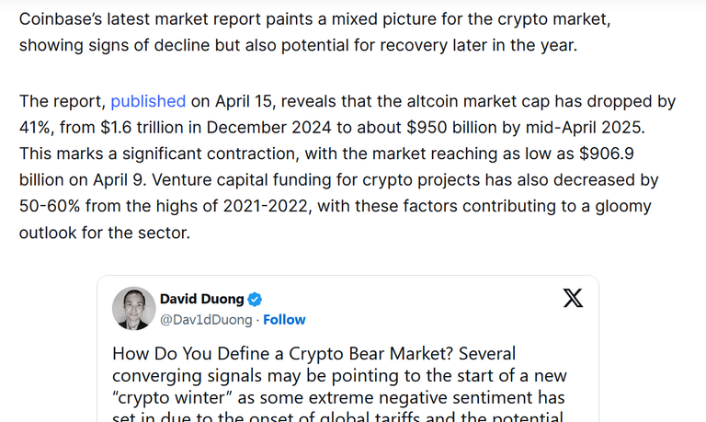Click David Duong's verified badge

point(255,299)
